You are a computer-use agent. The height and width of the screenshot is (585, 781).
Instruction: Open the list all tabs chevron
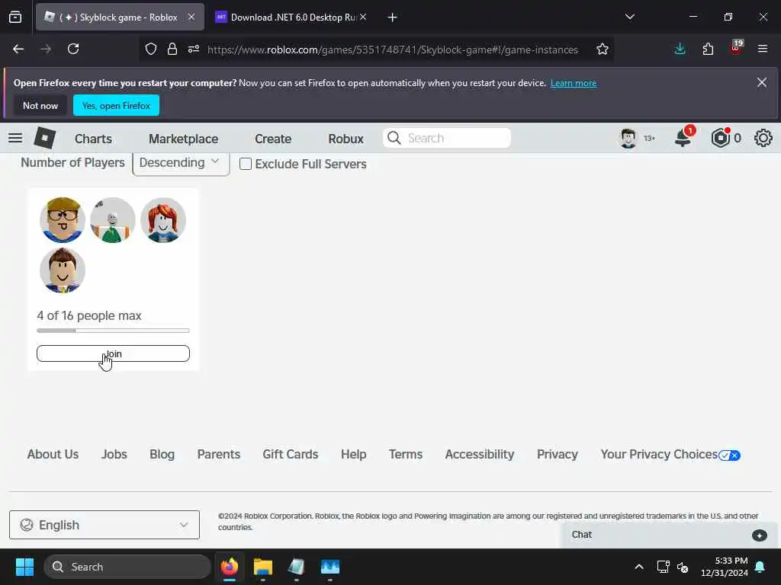tap(629, 17)
